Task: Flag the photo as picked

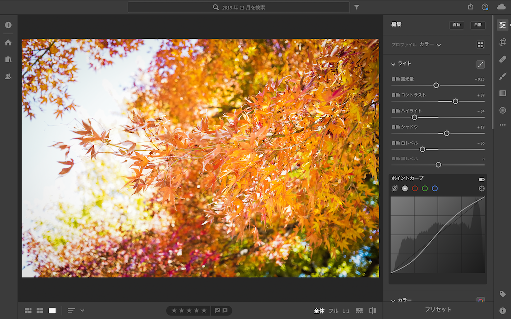Action: tap(217, 311)
